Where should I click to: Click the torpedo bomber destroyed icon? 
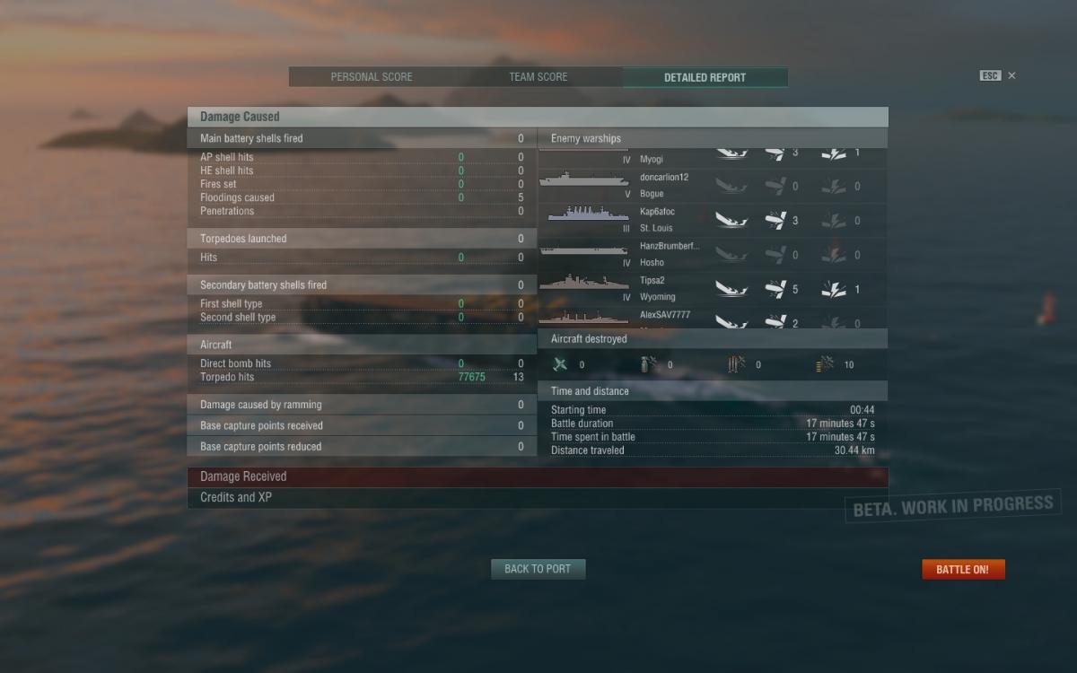[x=737, y=364]
